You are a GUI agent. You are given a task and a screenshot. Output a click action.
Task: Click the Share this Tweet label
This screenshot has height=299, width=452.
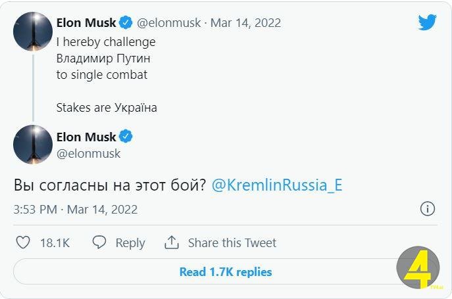(232, 242)
